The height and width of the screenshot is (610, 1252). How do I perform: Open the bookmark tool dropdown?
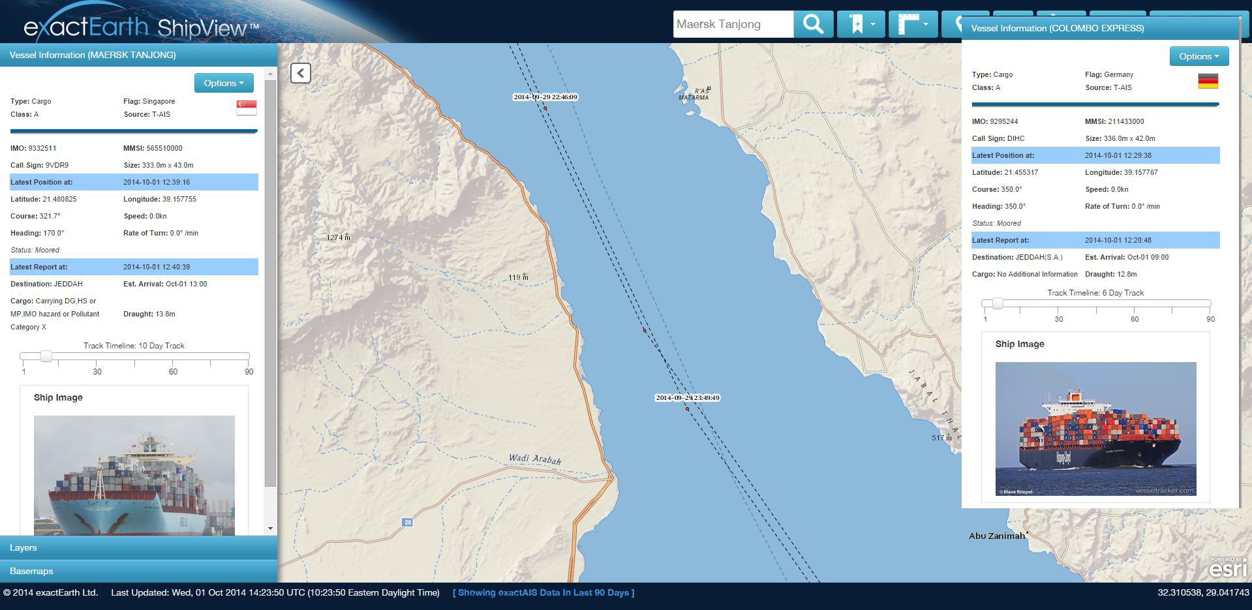pos(861,25)
